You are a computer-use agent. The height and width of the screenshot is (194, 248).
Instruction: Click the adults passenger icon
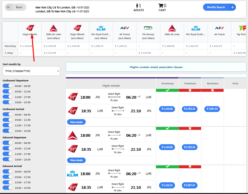(x=137, y=6)
